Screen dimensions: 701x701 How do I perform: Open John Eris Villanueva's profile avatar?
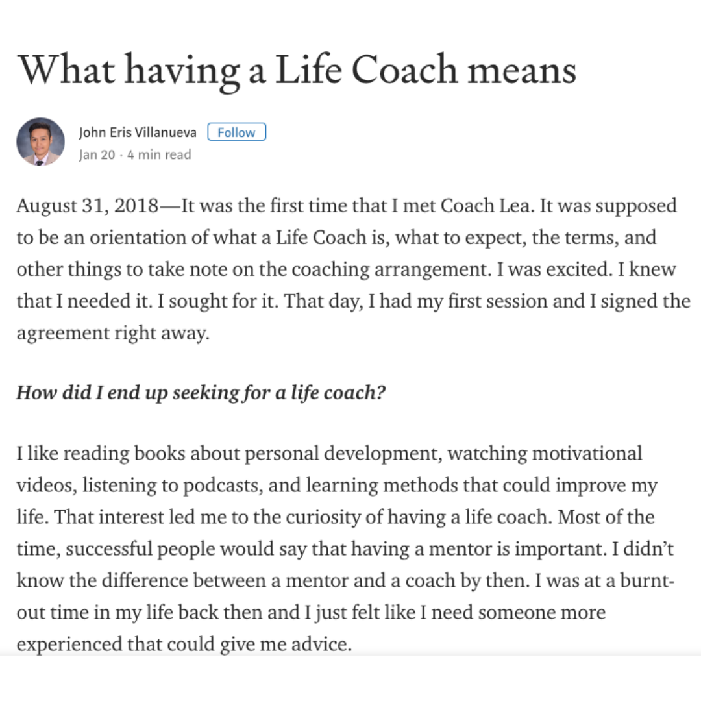(x=41, y=141)
